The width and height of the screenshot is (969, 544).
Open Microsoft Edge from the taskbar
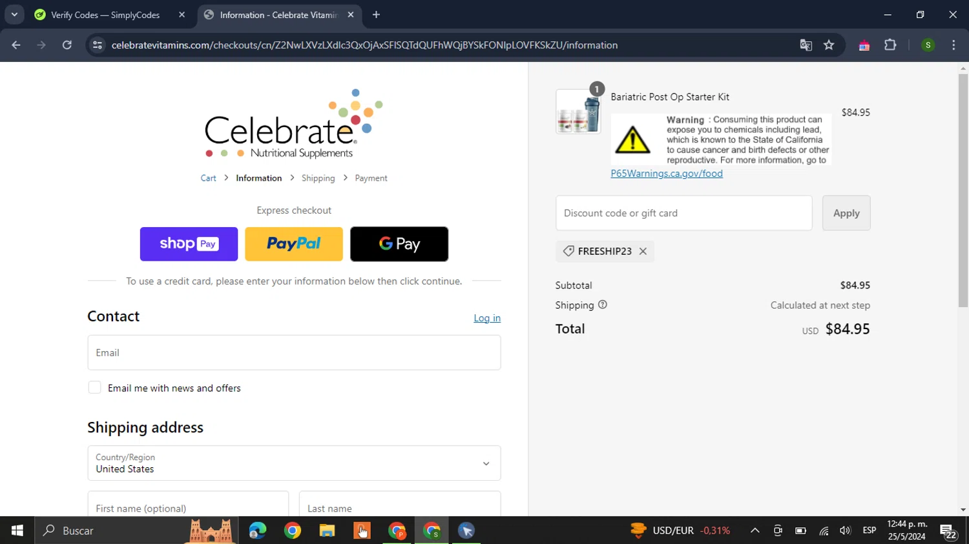(258, 530)
